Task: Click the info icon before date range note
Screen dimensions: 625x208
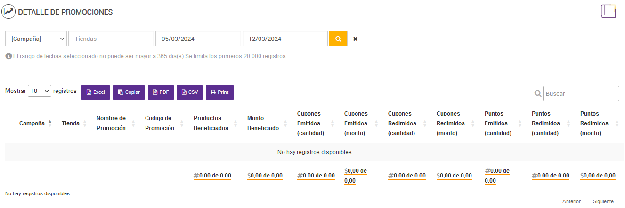Action: [8, 56]
